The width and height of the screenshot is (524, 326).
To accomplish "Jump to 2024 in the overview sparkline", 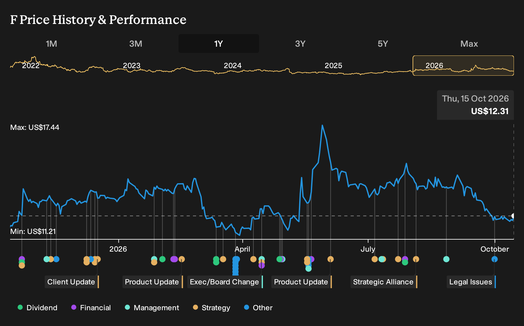I will coord(232,66).
